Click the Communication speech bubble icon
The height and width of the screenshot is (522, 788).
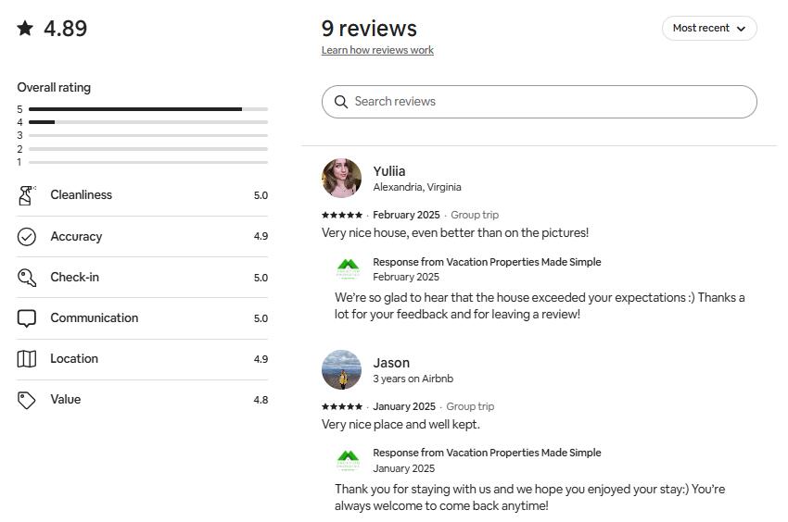click(x=27, y=318)
